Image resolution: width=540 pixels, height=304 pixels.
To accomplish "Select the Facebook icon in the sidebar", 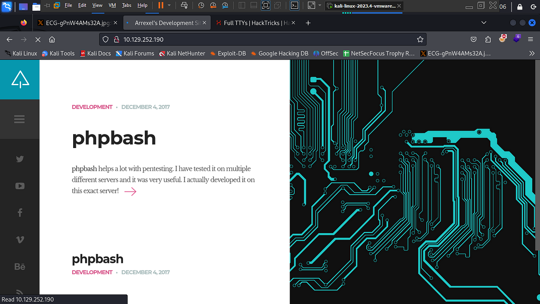I will coord(19,212).
